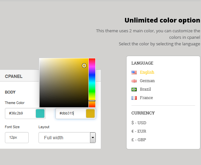Click the Brazil flag icon

tap(134, 89)
